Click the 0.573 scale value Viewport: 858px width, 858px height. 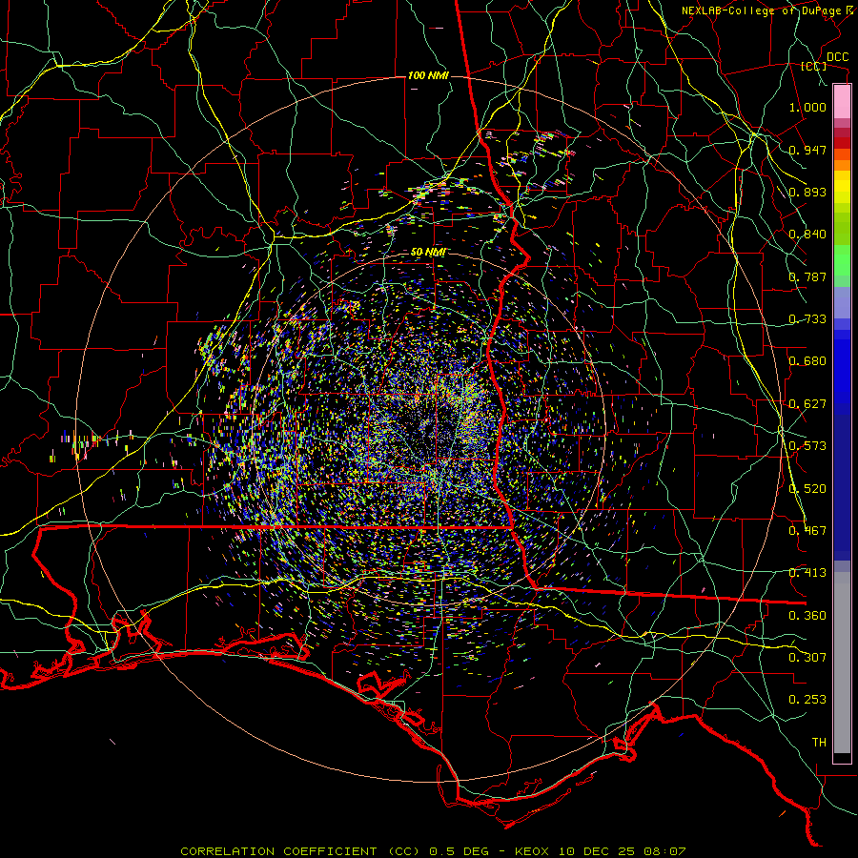807,446
